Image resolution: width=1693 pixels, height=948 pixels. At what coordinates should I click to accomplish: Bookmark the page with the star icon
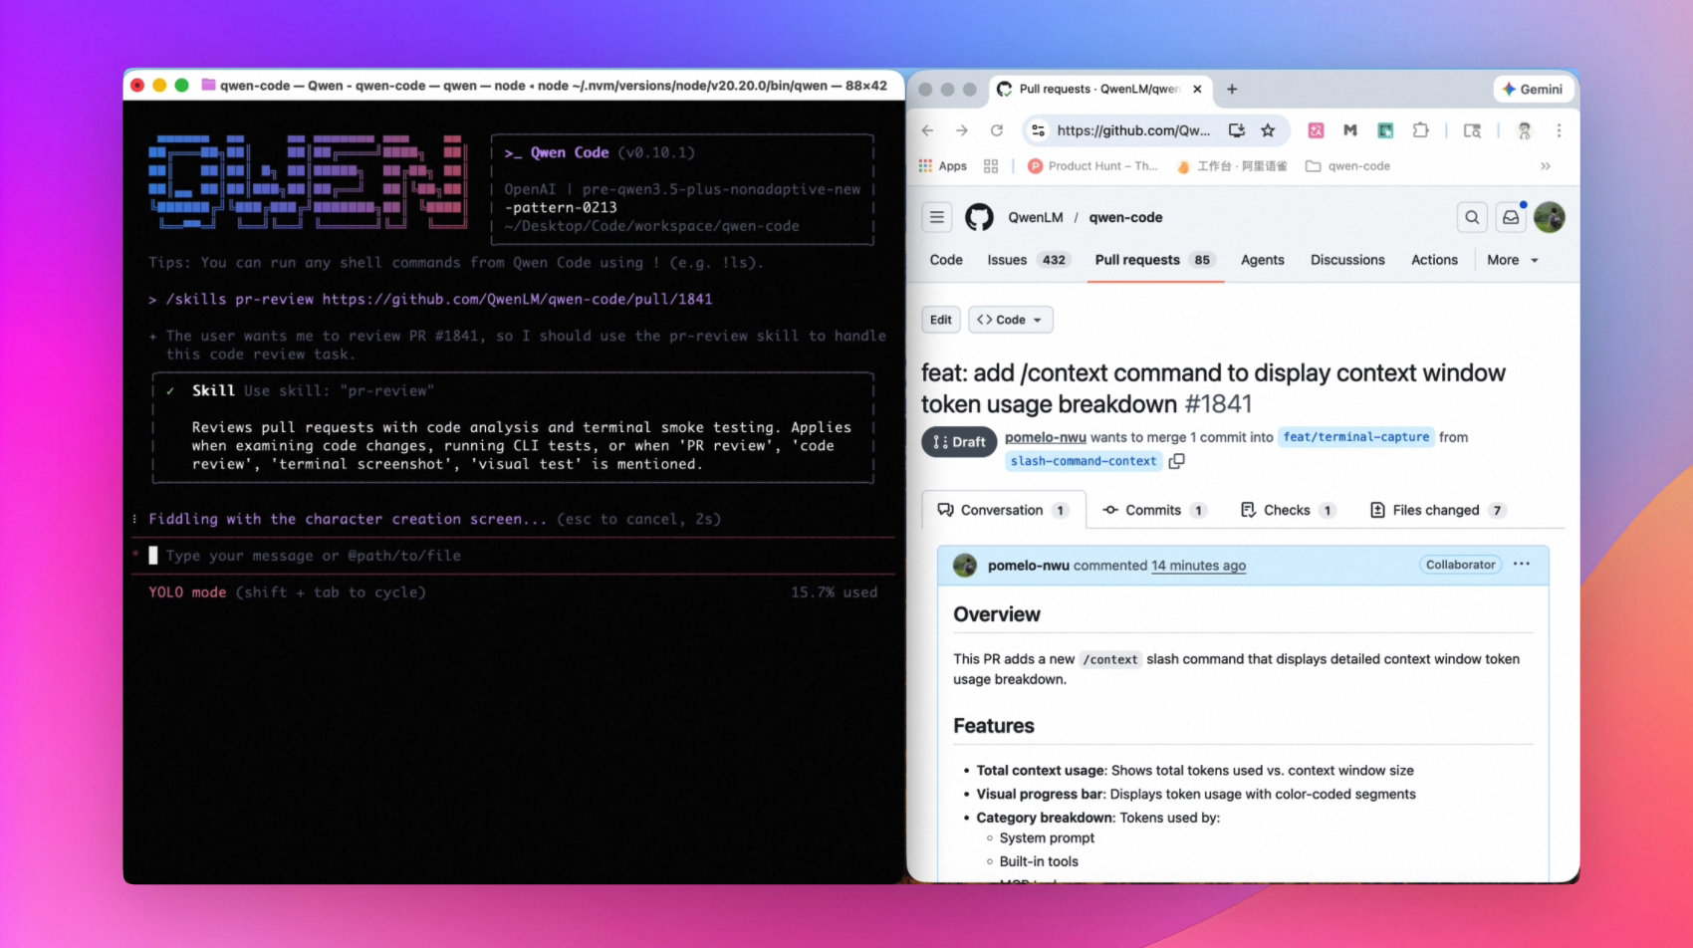pyautogui.click(x=1269, y=130)
